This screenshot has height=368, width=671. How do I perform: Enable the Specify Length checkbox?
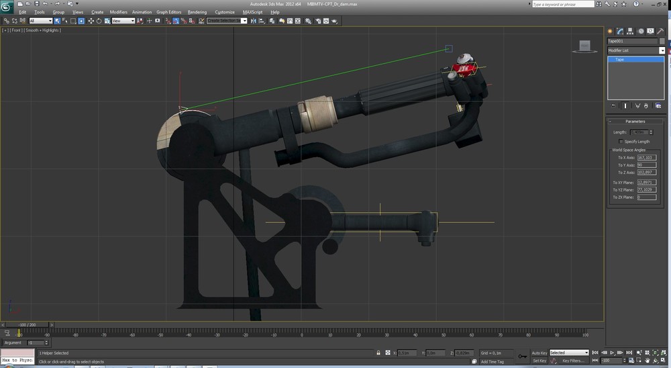(x=621, y=142)
